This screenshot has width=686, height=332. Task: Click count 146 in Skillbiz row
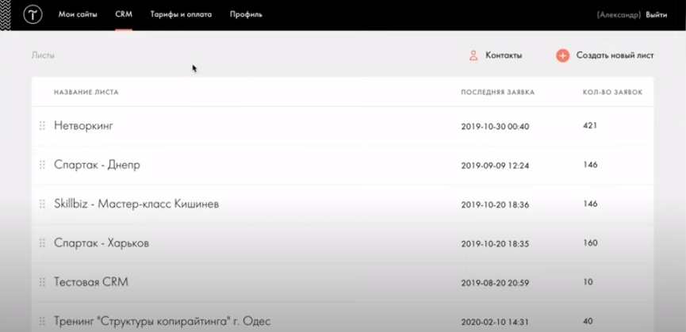pos(590,204)
